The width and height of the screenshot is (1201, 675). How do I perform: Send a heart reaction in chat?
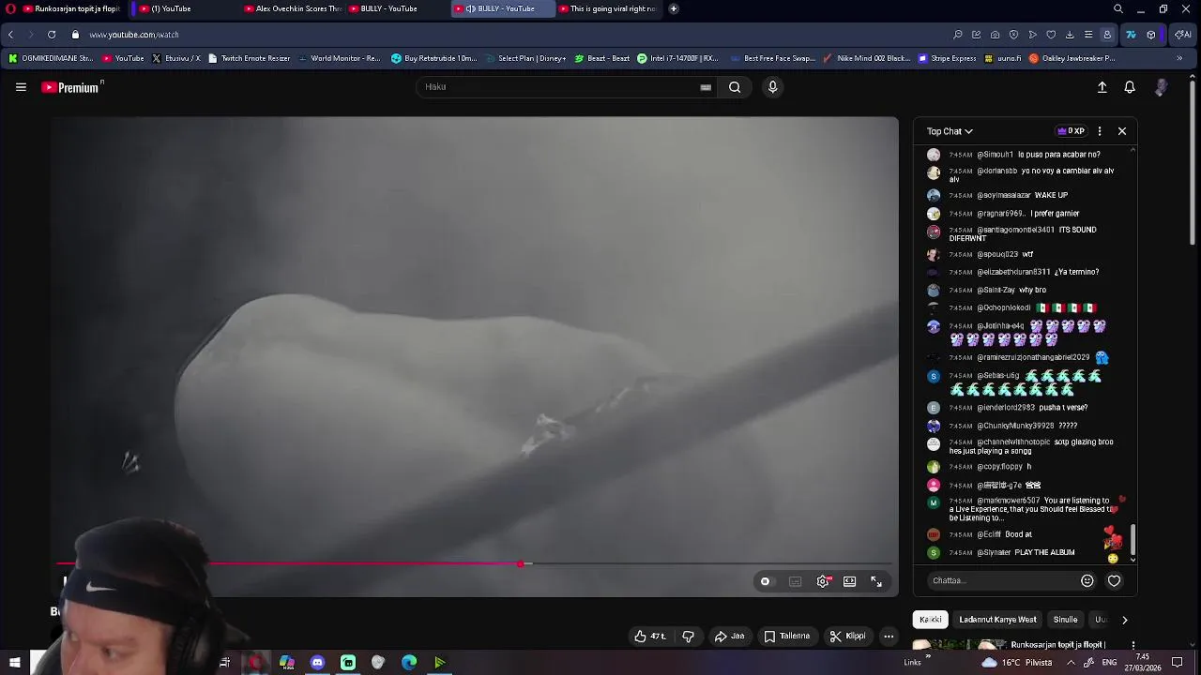coord(1115,580)
